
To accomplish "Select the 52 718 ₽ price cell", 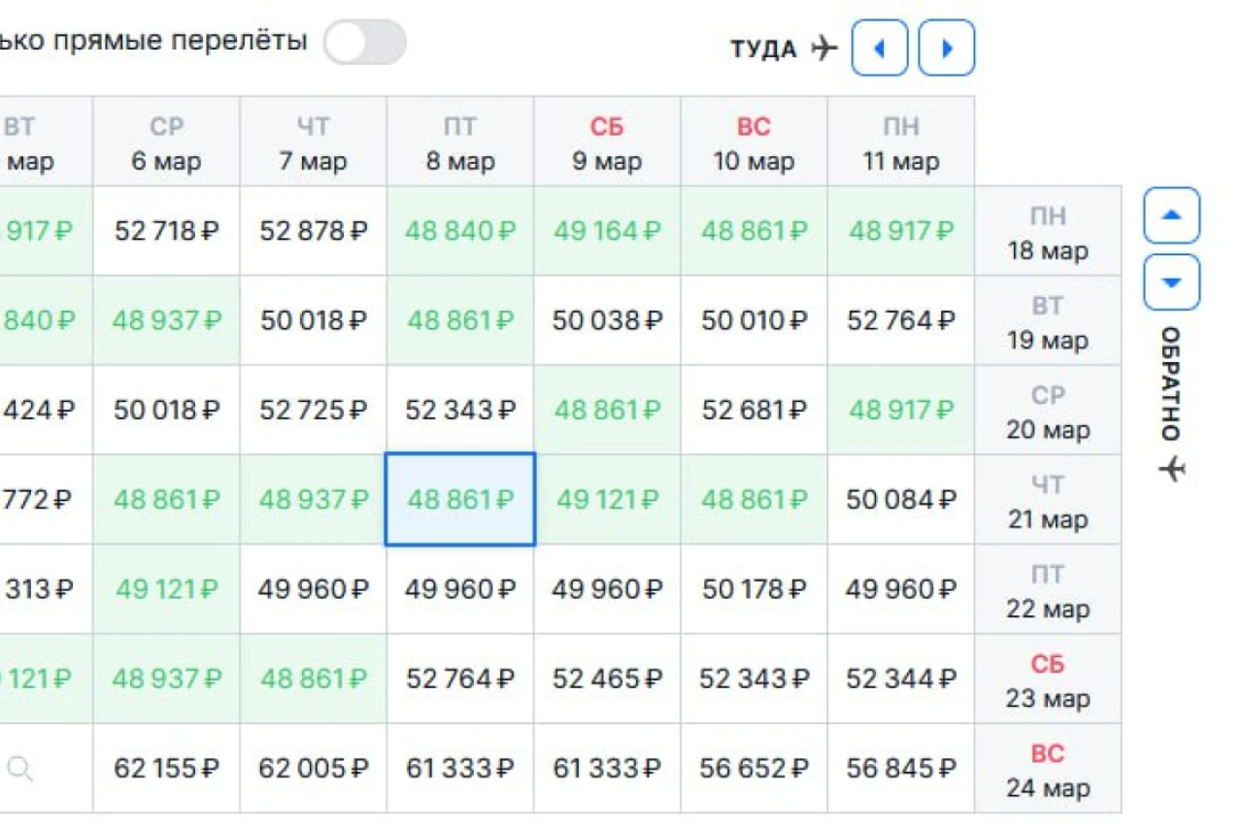I will click(167, 231).
